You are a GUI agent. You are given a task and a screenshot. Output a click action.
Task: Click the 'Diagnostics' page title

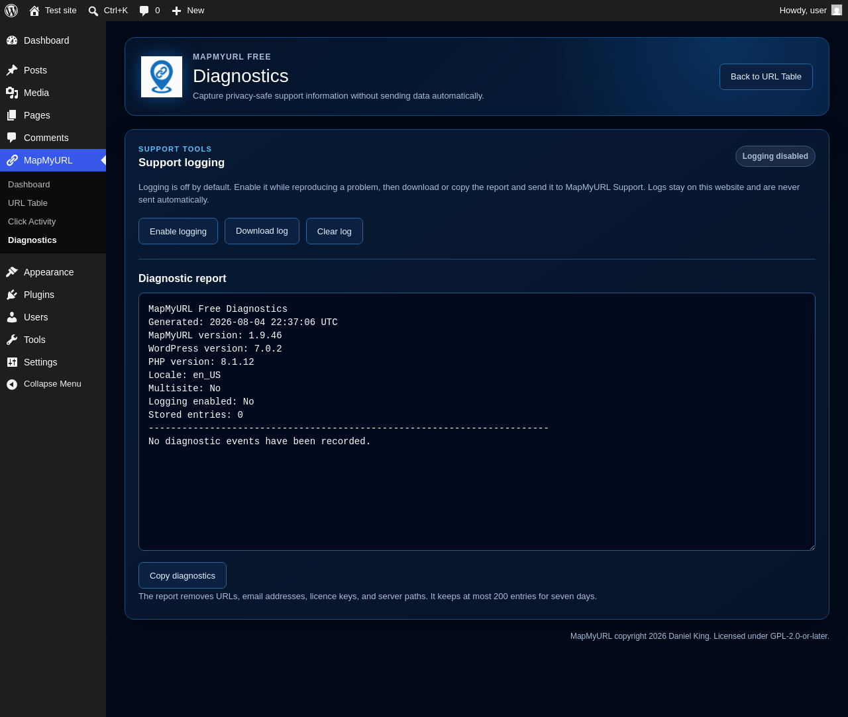tap(240, 76)
